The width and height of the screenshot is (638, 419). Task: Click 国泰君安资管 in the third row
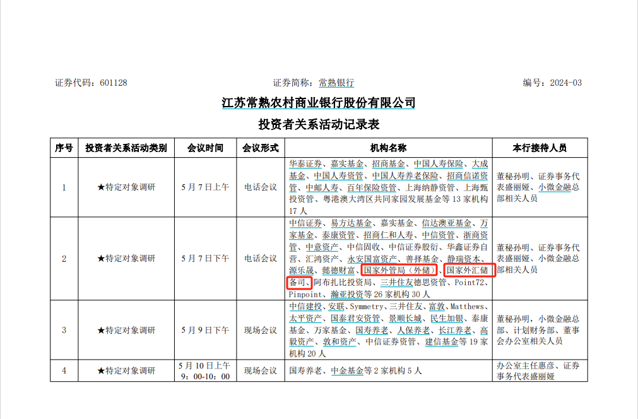(355, 318)
